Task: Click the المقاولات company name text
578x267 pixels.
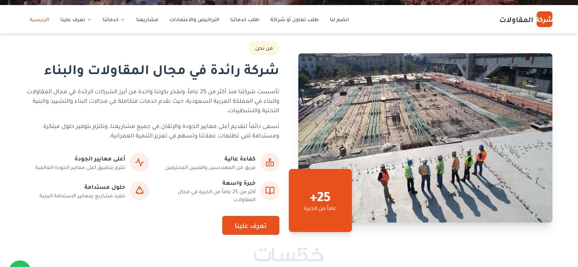Action: pos(516,20)
